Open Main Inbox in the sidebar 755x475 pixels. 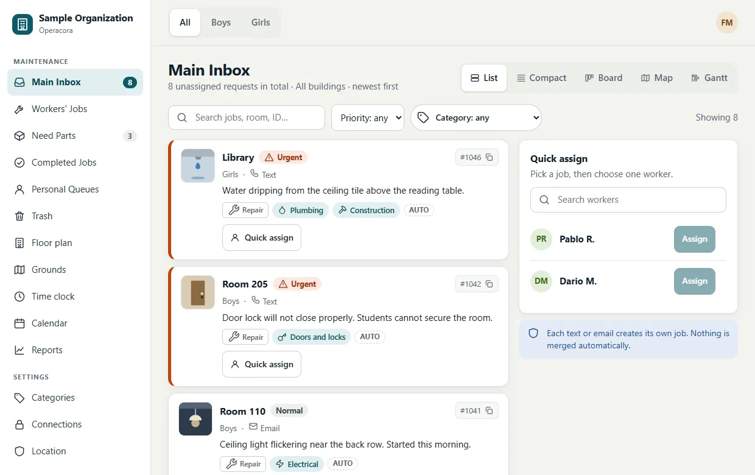75,82
